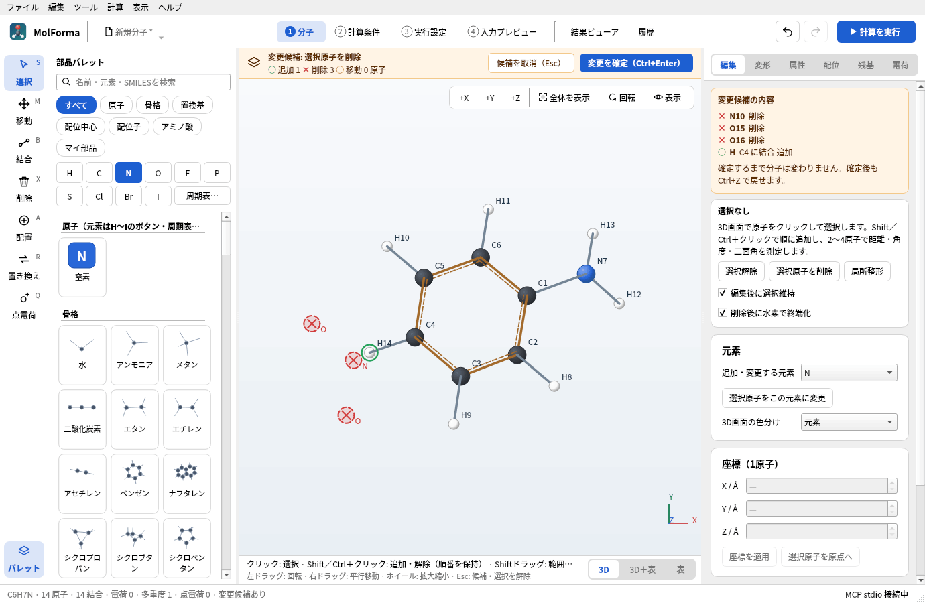Click the redo arrow icon
The width and height of the screenshot is (925, 603).
[816, 31]
